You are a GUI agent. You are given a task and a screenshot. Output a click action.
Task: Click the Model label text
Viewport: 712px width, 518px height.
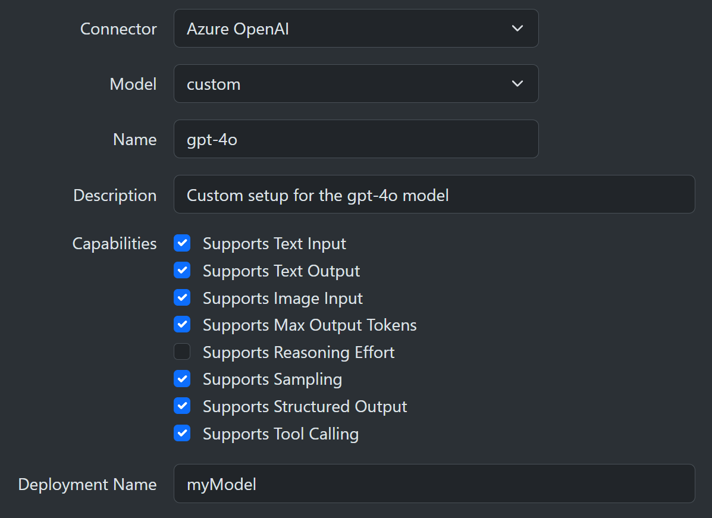pyautogui.click(x=133, y=84)
